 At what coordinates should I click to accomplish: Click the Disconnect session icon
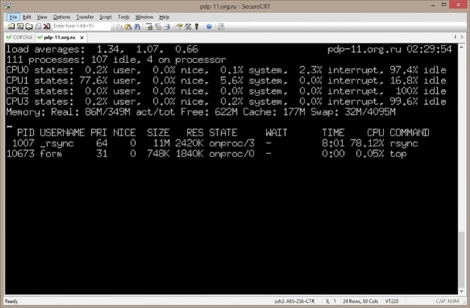click(47, 27)
